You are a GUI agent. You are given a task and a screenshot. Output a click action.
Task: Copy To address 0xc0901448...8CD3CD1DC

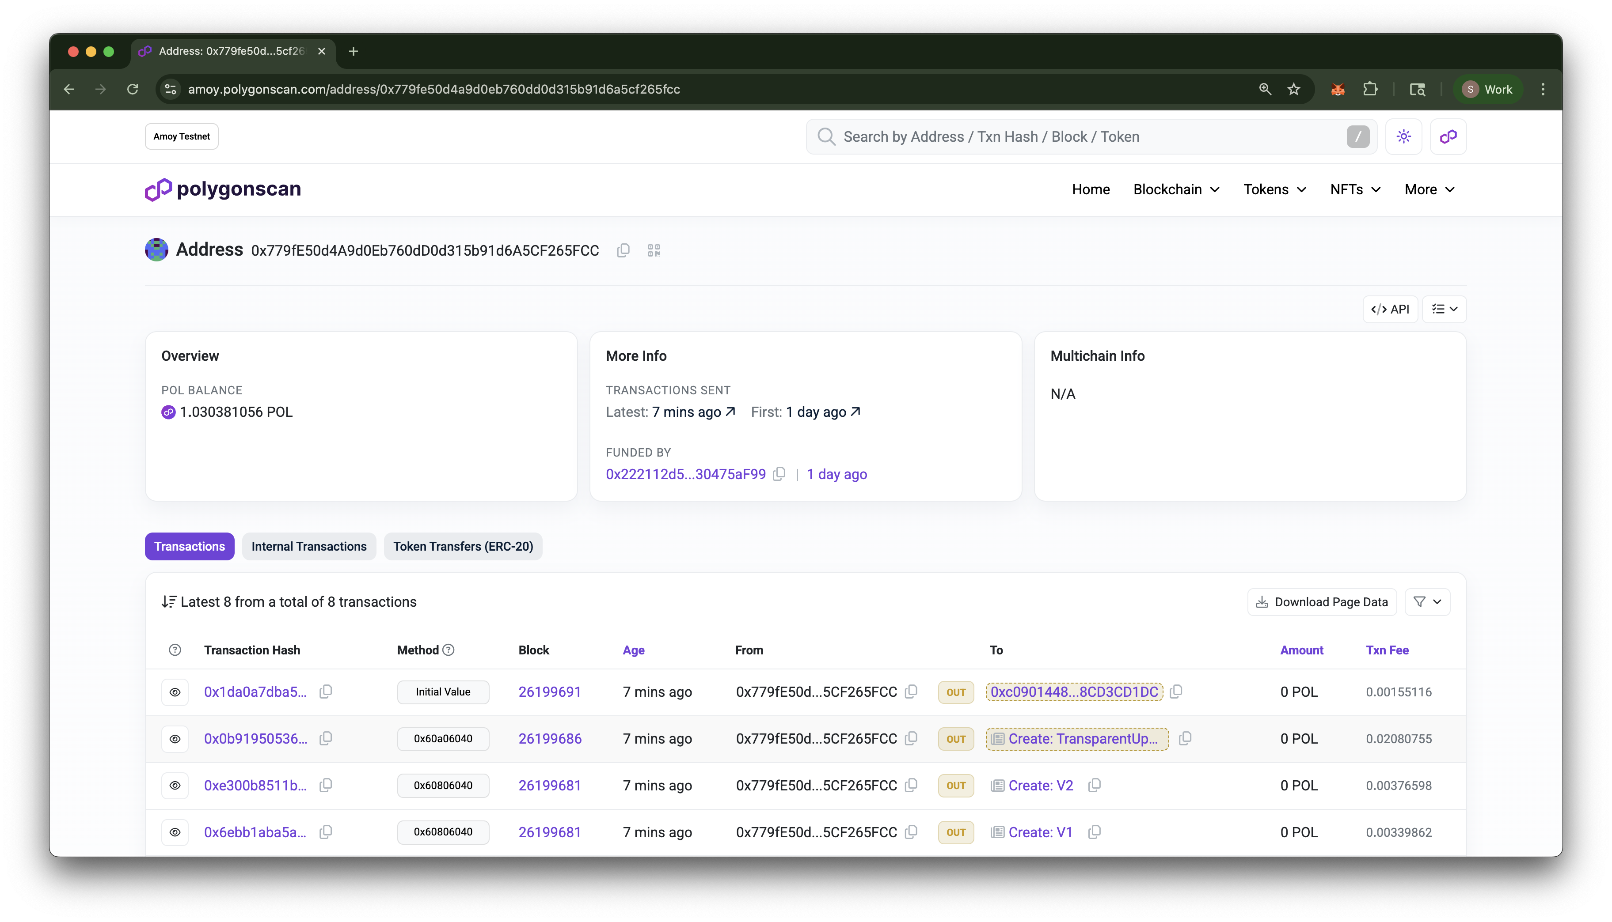(x=1176, y=691)
